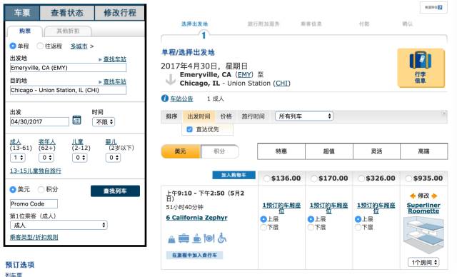
Task: Click find station link beside 出发地
Action: click(x=115, y=59)
